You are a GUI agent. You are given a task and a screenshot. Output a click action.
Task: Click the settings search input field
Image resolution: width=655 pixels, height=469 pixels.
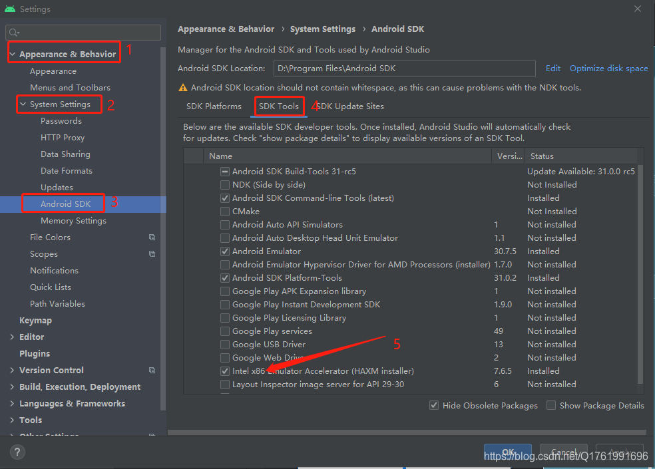point(83,33)
